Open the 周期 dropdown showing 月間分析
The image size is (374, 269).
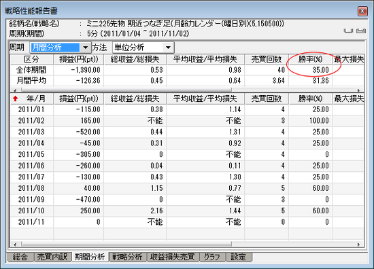86,48
